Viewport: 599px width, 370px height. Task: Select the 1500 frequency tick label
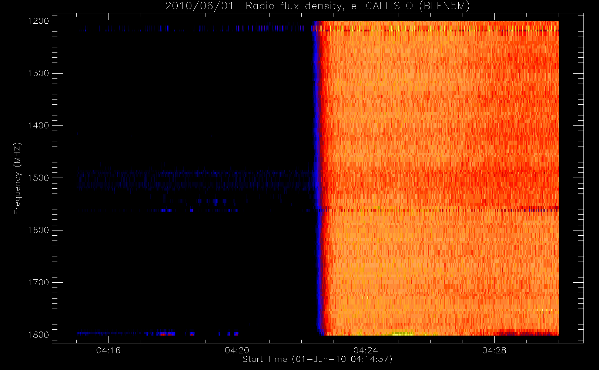39,178
